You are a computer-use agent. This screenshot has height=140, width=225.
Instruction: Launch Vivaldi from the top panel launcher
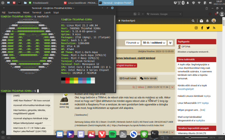pyautogui.click(x=14, y=3)
